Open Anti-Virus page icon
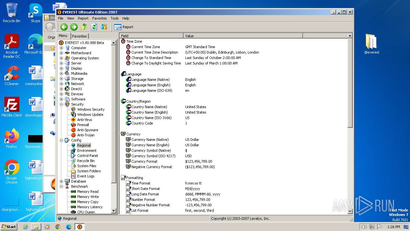 click(x=73, y=120)
